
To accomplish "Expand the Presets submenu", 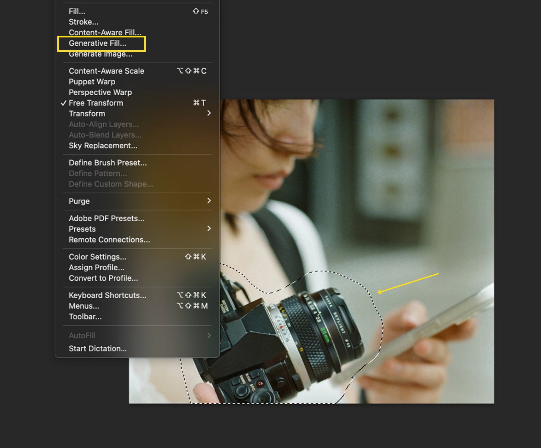I will [82, 229].
